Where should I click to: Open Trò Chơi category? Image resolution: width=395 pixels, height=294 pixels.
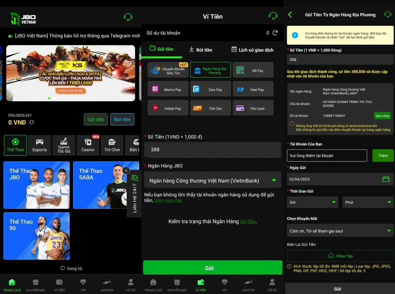pos(112,145)
